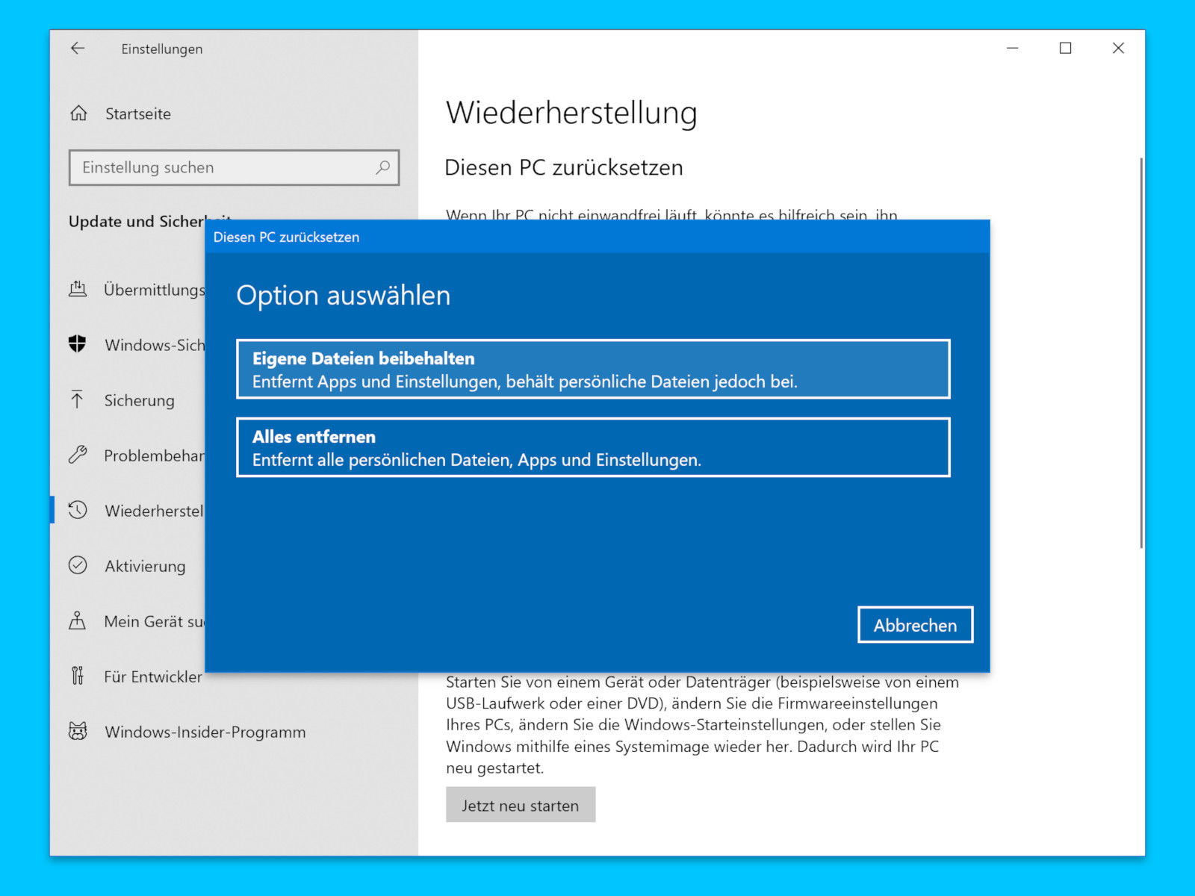Open Startseite home icon
Viewport: 1195px width, 896px height.
click(78, 113)
